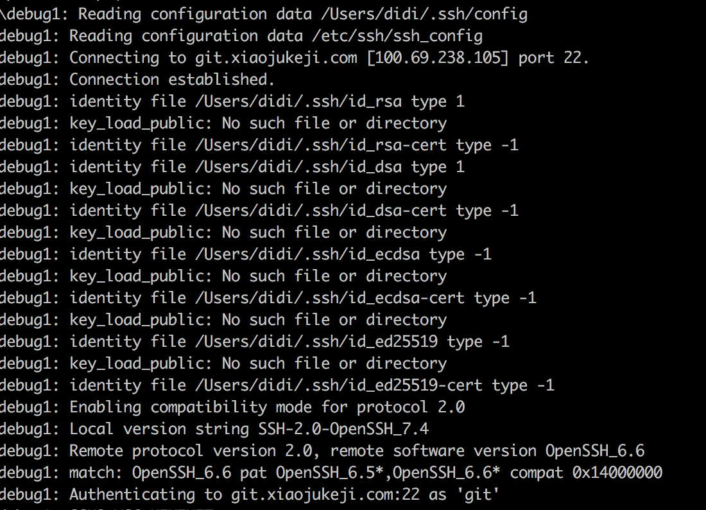706x510 pixels.
Task: Click the id_dsa-cert identity file path
Action: tap(298, 211)
